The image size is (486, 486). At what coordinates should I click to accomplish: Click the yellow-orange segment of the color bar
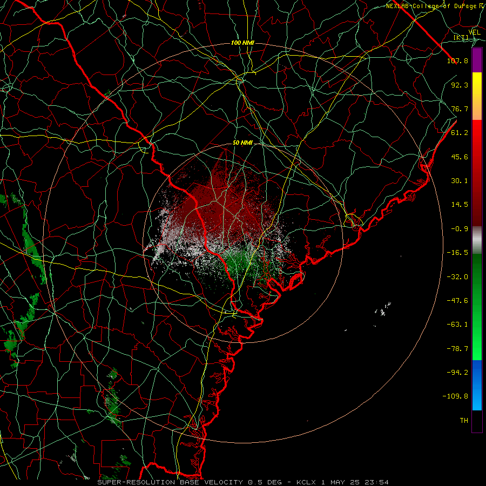(477, 96)
